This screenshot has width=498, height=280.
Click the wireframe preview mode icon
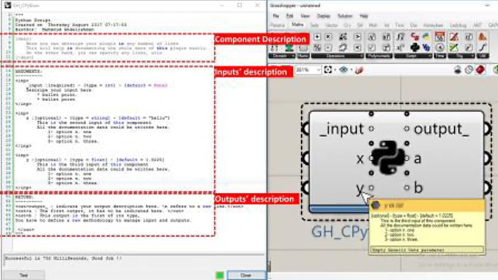coord(469,70)
